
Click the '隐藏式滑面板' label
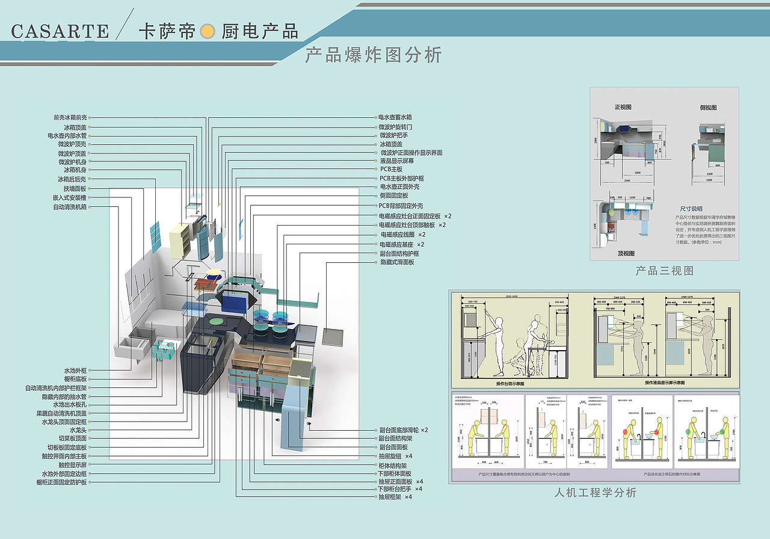click(x=397, y=263)
